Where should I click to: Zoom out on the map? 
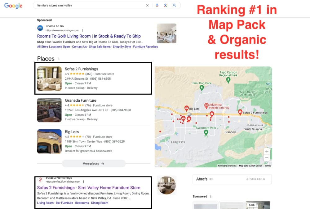pos(267,158)
